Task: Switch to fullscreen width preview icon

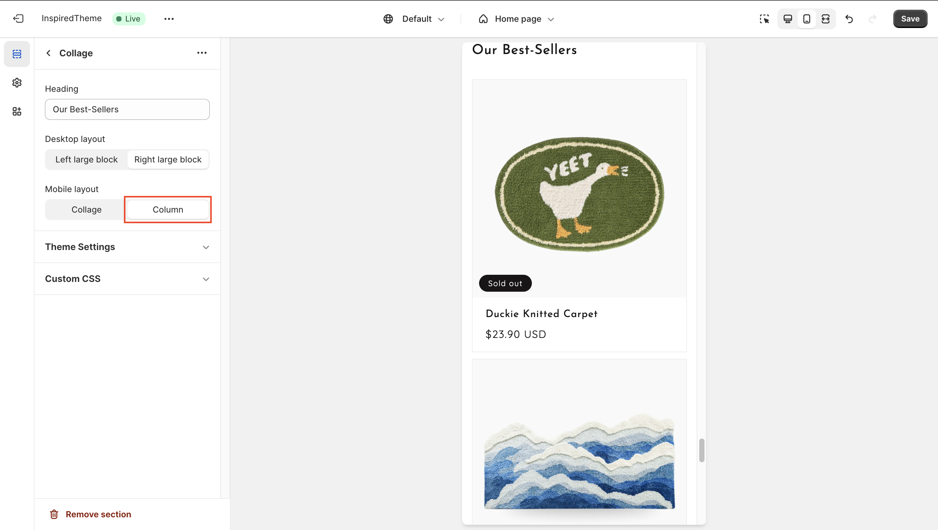Action: pyautogui.click(x=826, y=19)
